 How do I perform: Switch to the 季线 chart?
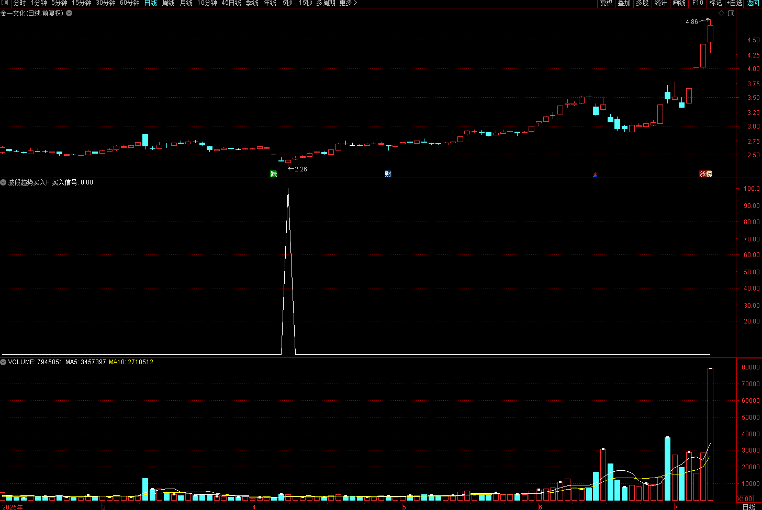point(252,3)
